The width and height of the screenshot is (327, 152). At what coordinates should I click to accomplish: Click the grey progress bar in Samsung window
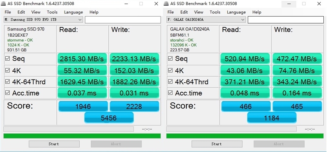point(68,129)
